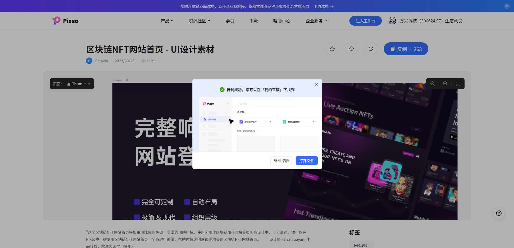The image size is (514, 248).
Task: Click the Pixso logo in the header
Action: tap(65, 21)
